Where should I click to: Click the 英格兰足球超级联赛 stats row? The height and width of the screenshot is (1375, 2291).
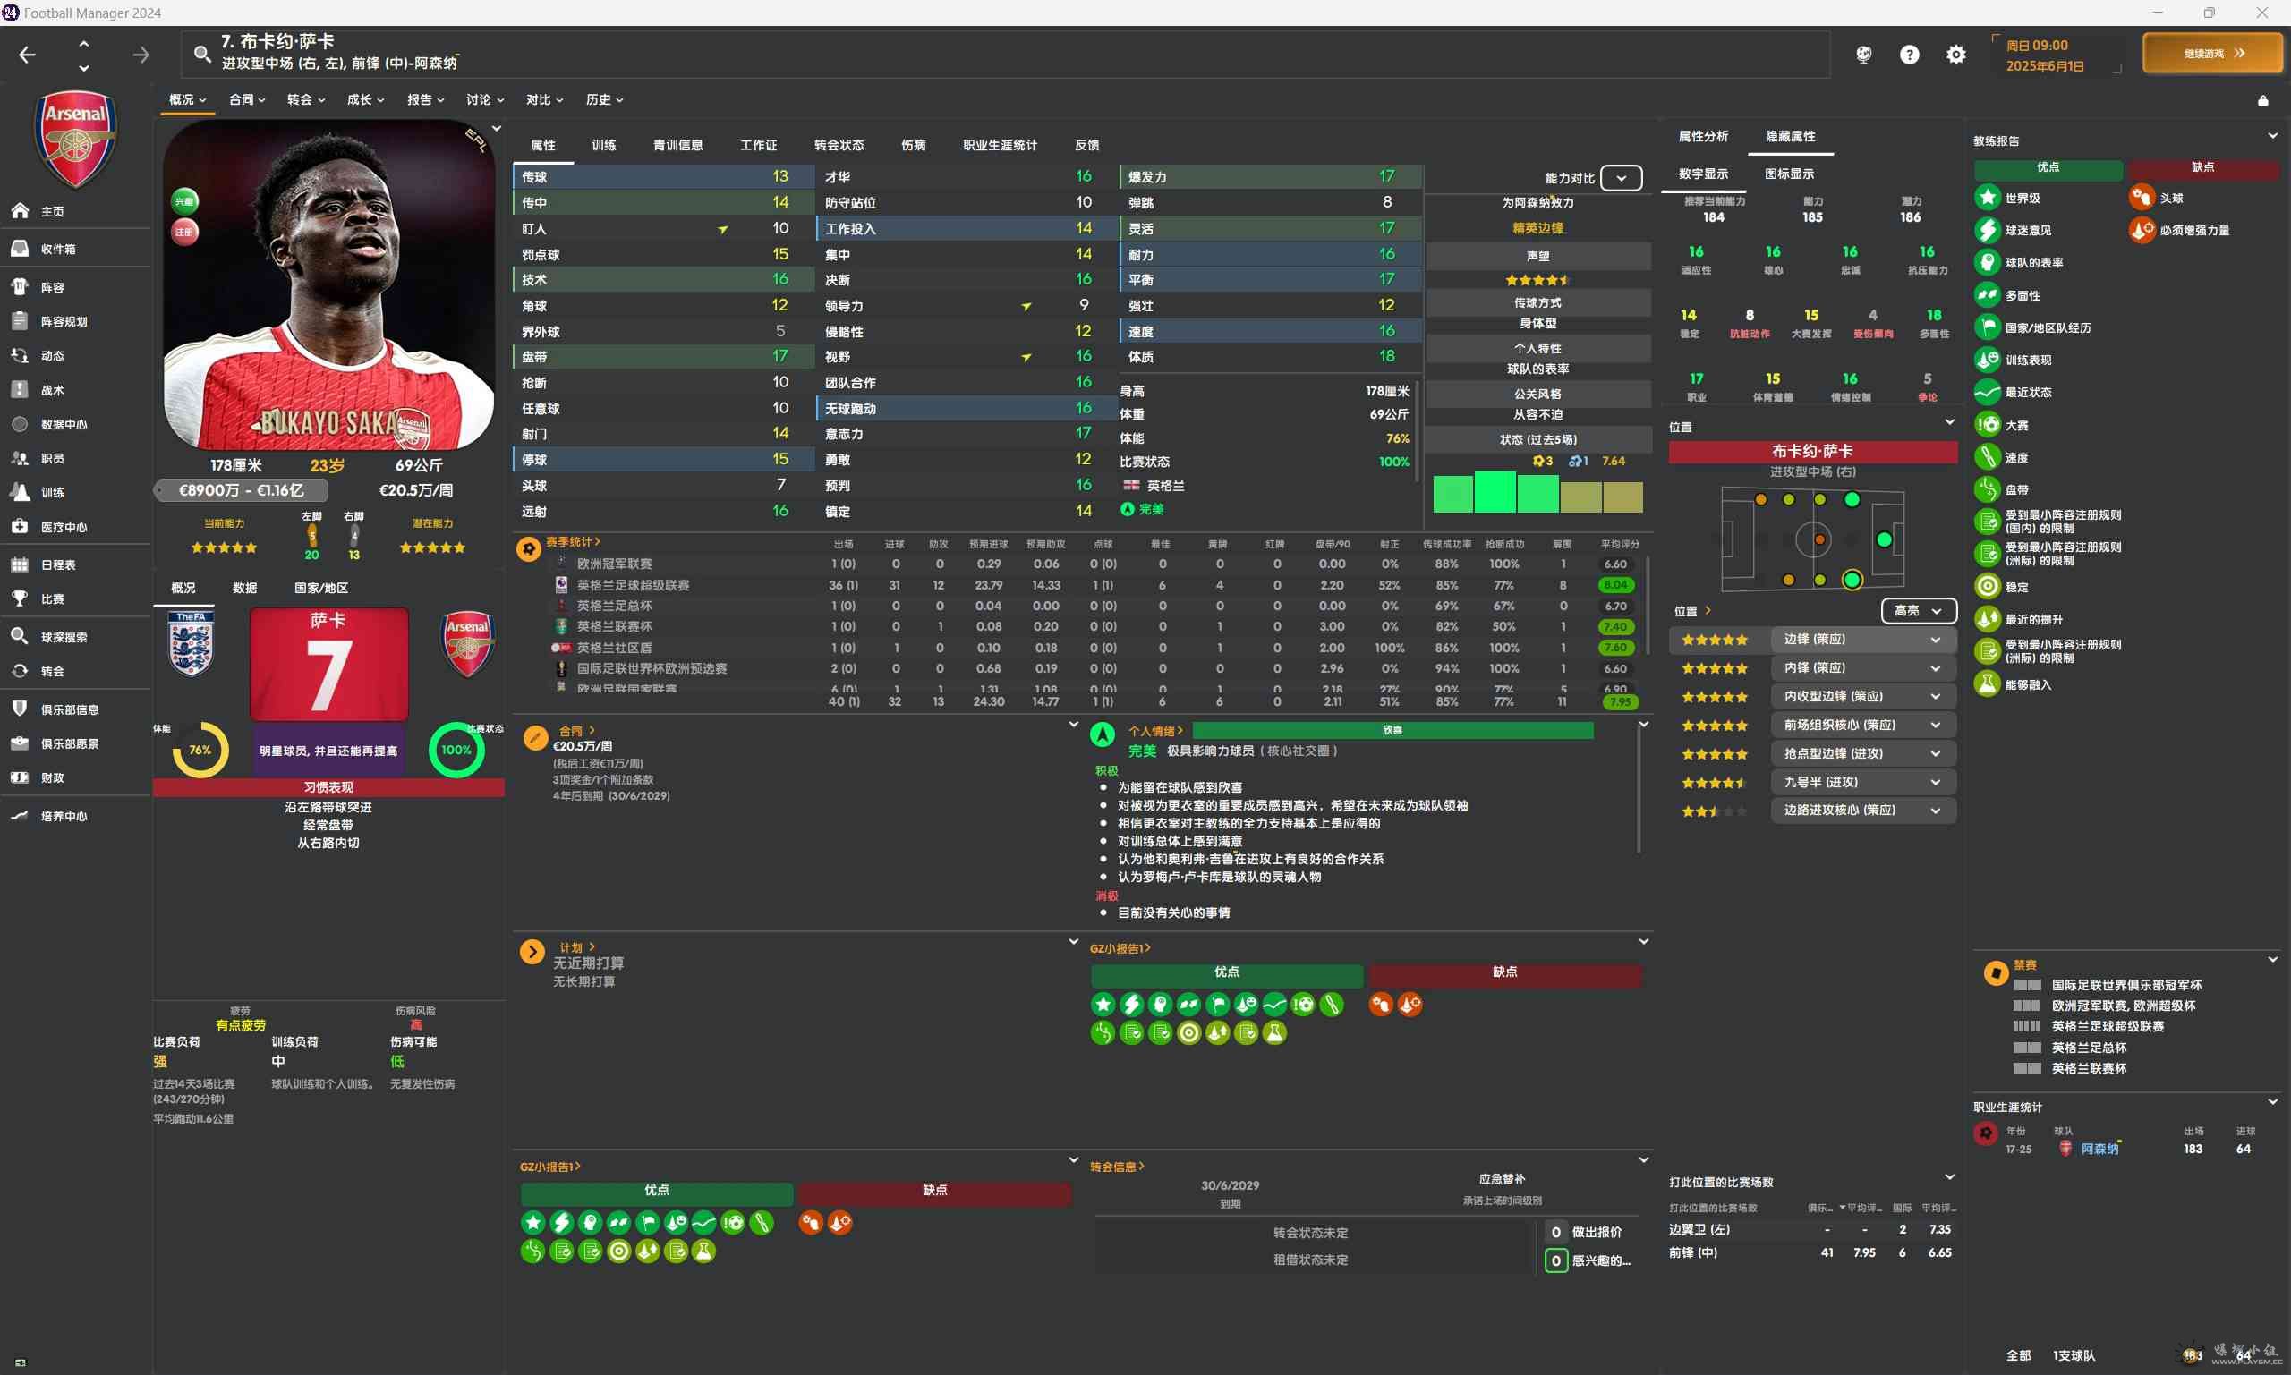point(1079,585)
